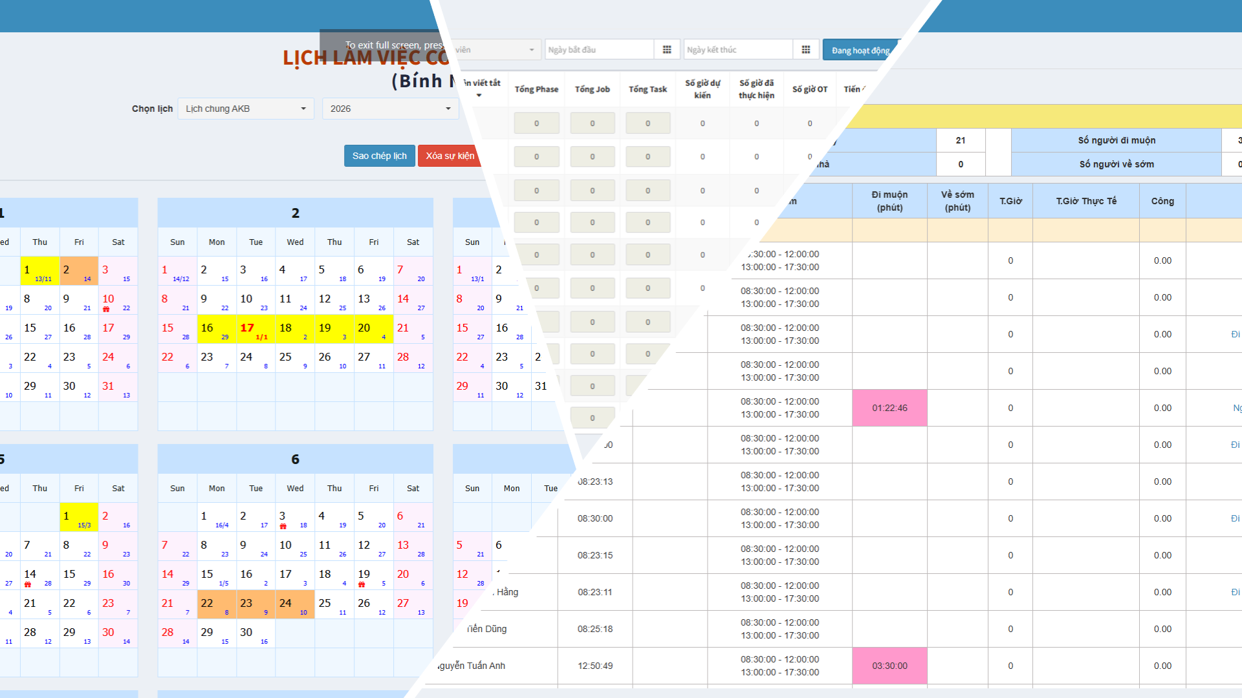Click the Đang hoạt động status button
This screenshot has height=698, width=1242.
click(x=860, y=50)
